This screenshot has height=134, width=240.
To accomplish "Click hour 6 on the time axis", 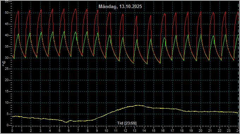I will [69, 131].
